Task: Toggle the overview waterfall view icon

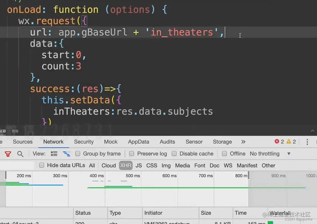Action: click(x=66, y=154)
